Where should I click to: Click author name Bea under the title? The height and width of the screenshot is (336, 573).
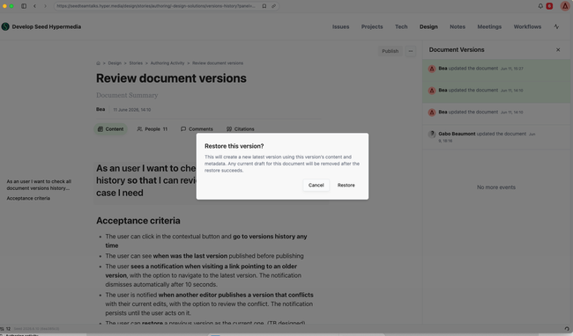[100, 109]
